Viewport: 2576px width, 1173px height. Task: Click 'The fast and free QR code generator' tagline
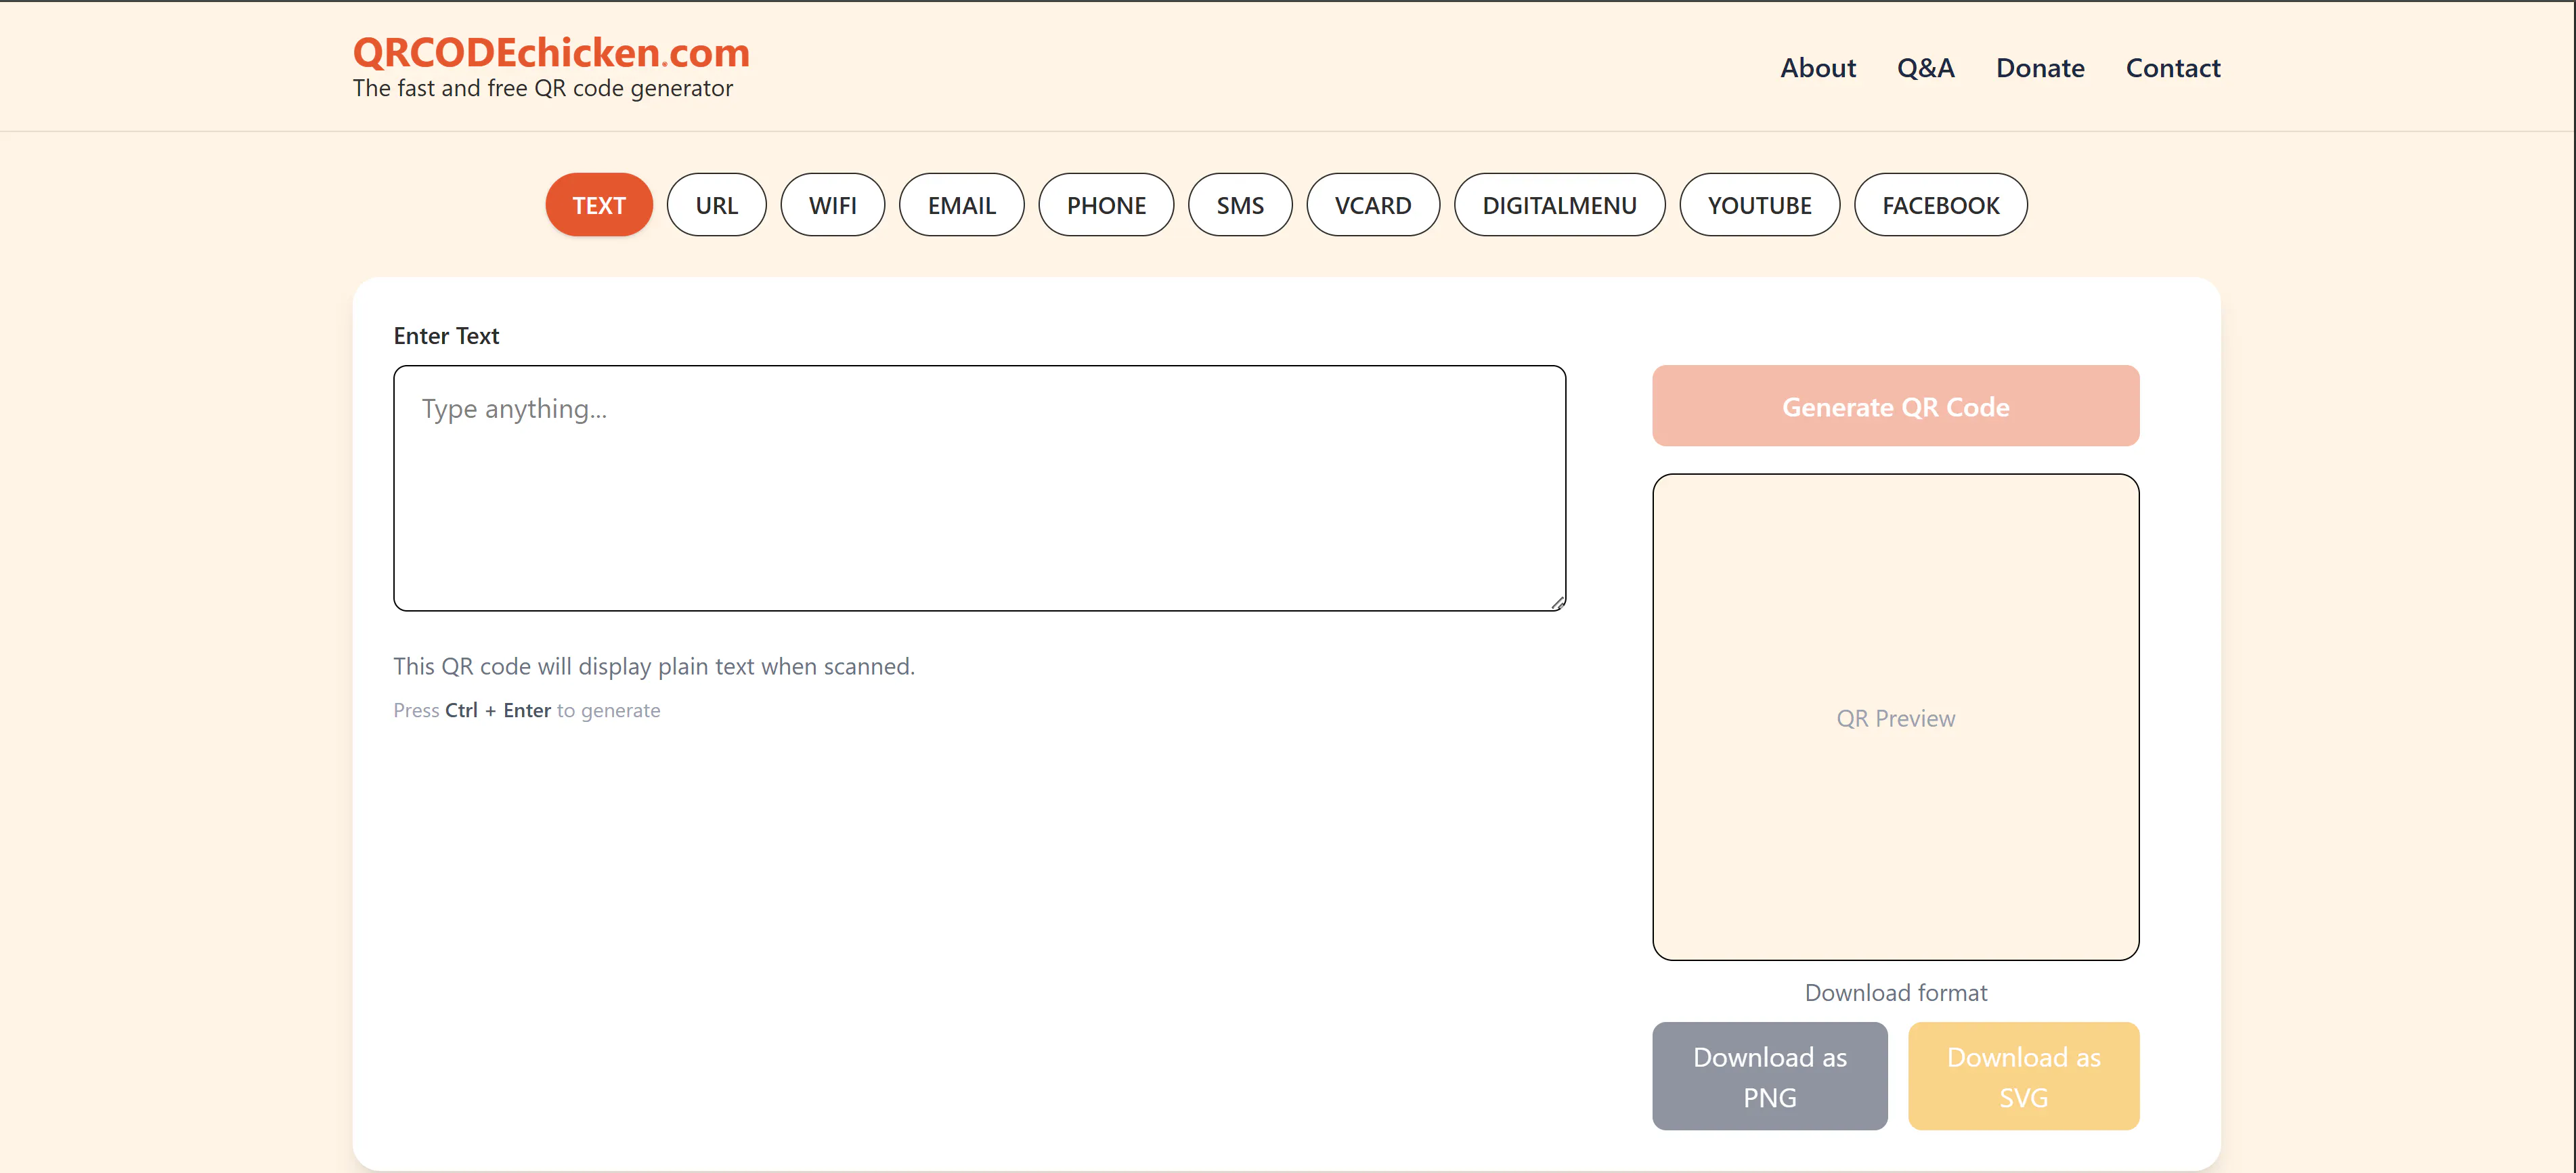click(x=542, y=88)
